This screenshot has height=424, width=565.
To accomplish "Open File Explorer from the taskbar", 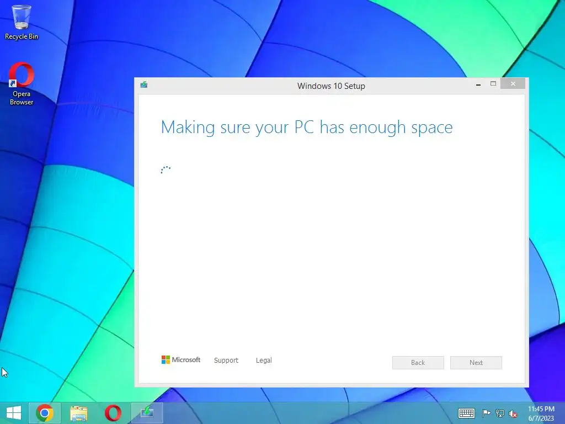I will pos(78,413).
